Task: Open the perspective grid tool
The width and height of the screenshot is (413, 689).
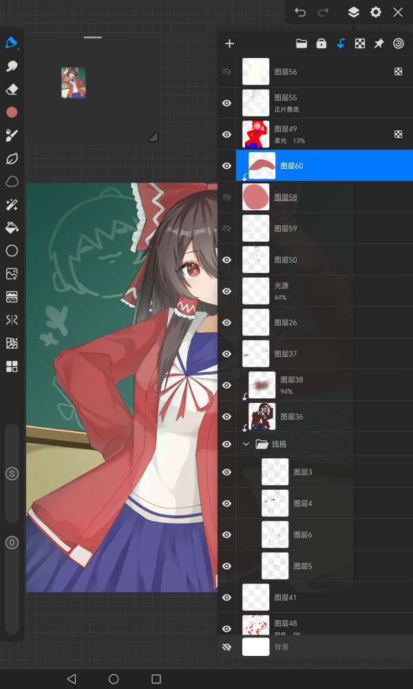Action: point(12,342)
